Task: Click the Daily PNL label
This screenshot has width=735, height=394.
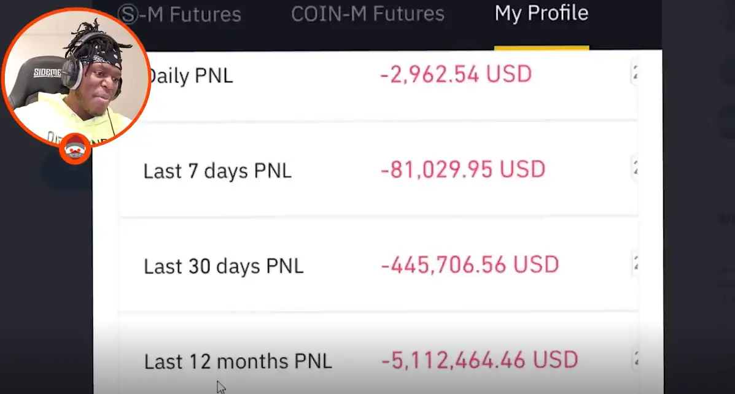Action: [x=190, y=77]
